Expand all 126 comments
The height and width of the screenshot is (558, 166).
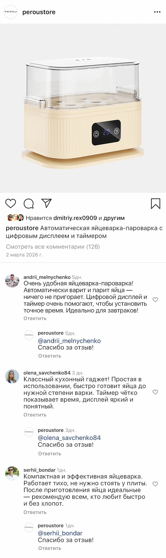tap(53, 247)
